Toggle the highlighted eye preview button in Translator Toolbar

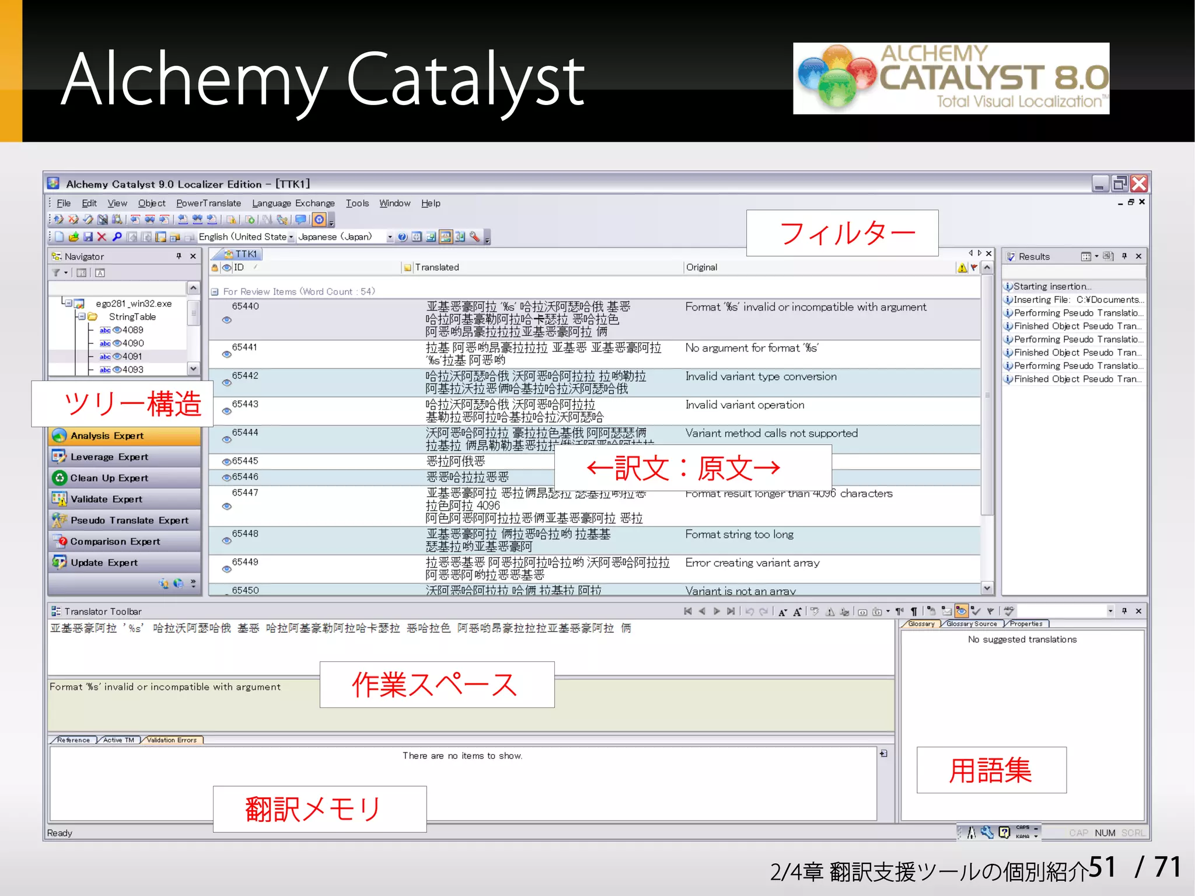point(962,611)
